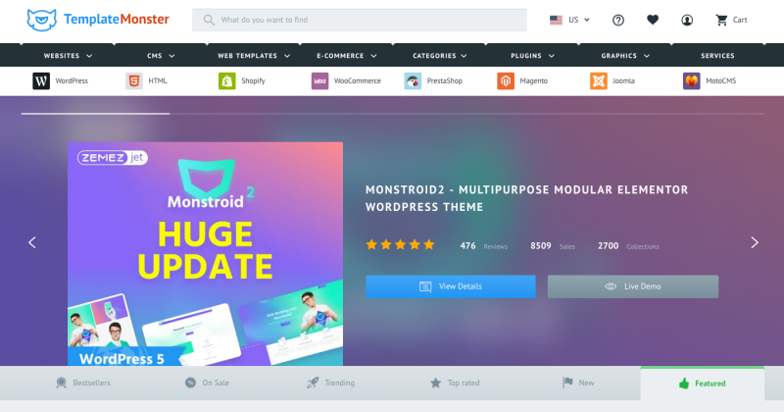Click the carousel progress bar
Screen dimensions: 784x412
(393, 114)
